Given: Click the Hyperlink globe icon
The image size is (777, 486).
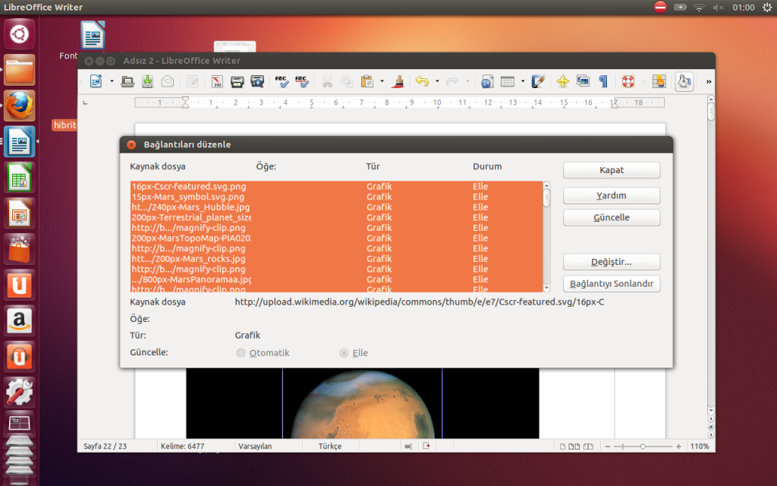Looking at the screenshot, I should (x=487, y=81).
